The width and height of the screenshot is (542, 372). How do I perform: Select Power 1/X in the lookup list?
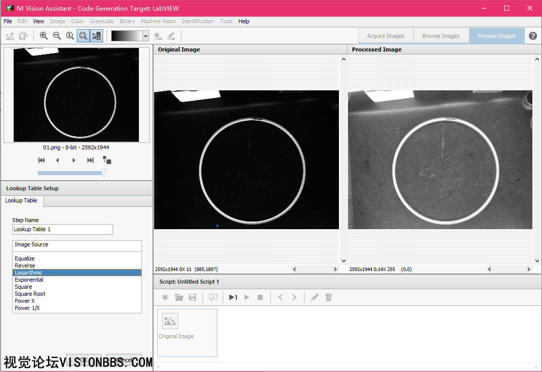click(x=27, y=308)
